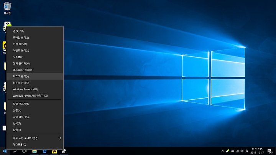Select 시스템(Y) menu entry
The height and width of the screenshot is (155, 276).
[34, 57]
